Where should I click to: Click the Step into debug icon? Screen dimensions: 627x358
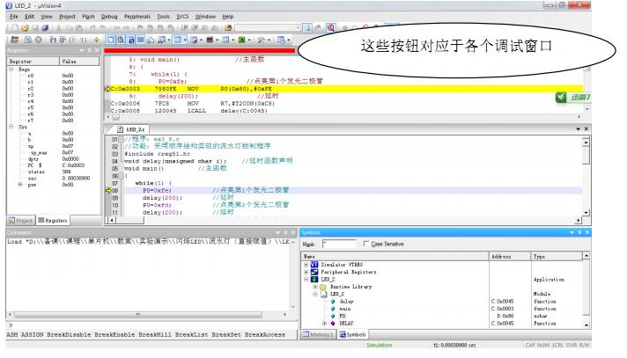tap(53, 40)
